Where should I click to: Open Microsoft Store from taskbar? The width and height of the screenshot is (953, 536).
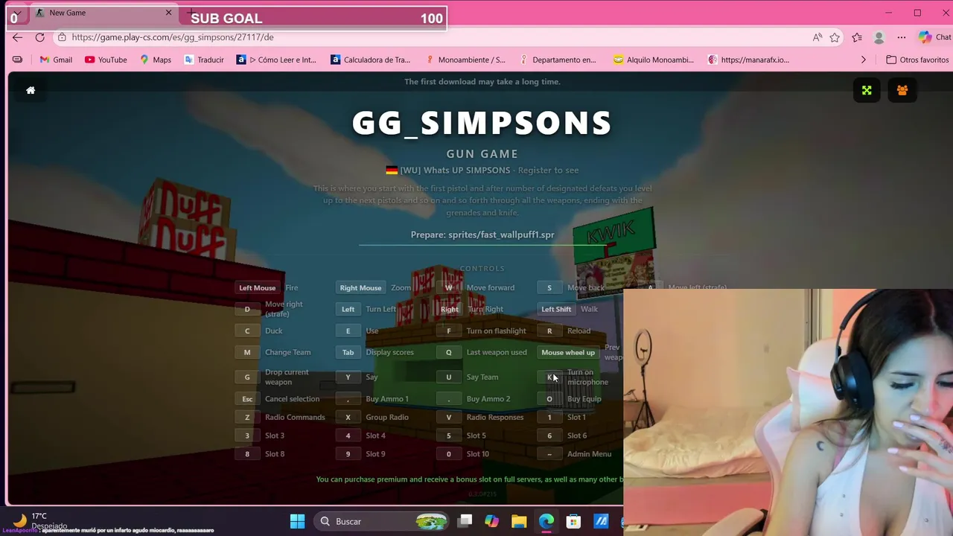point(573,521)
